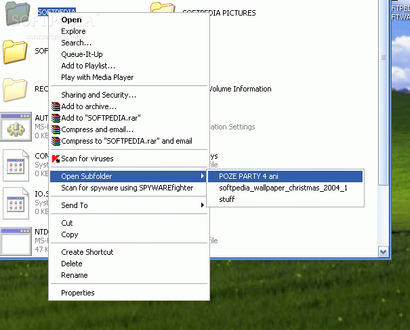Click the faded folder icon next to REC
410x330 pixels.
click(15, 89)
